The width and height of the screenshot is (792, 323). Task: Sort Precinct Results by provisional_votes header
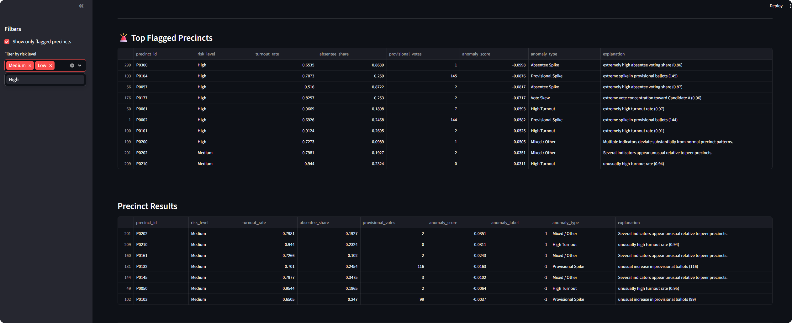[393, 222]
